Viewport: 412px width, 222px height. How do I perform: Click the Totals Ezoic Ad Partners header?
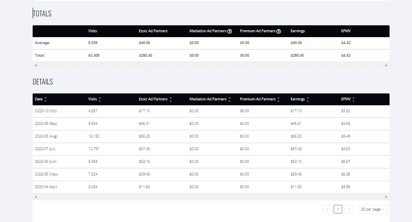point(153,31)
